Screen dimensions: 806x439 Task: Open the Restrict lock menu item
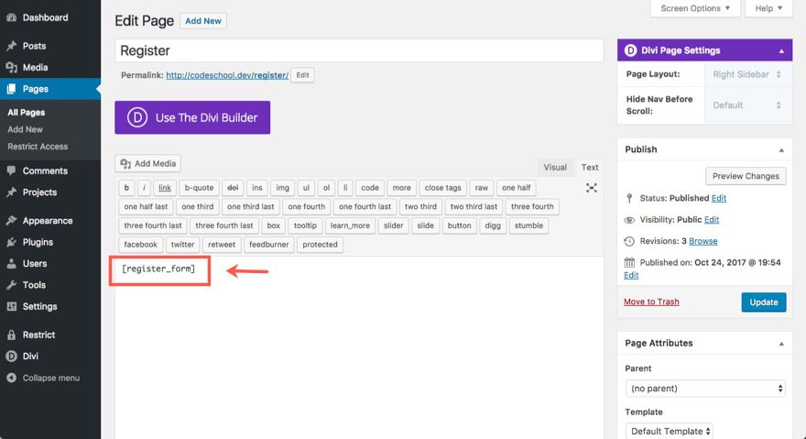click(38, 335)
